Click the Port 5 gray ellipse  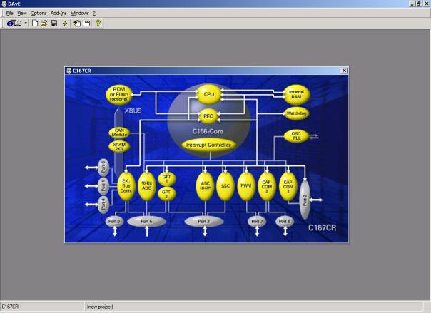click(x=146, y=221)
